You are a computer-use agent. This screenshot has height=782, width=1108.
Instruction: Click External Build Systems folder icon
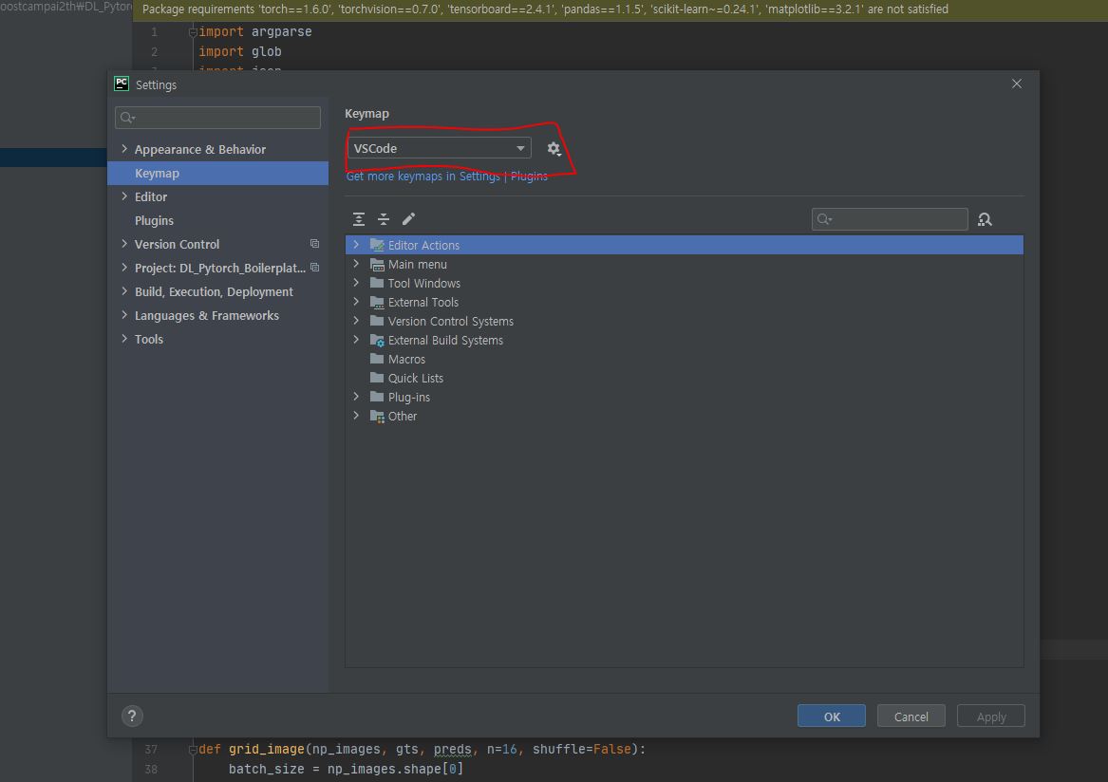[377, 340]
